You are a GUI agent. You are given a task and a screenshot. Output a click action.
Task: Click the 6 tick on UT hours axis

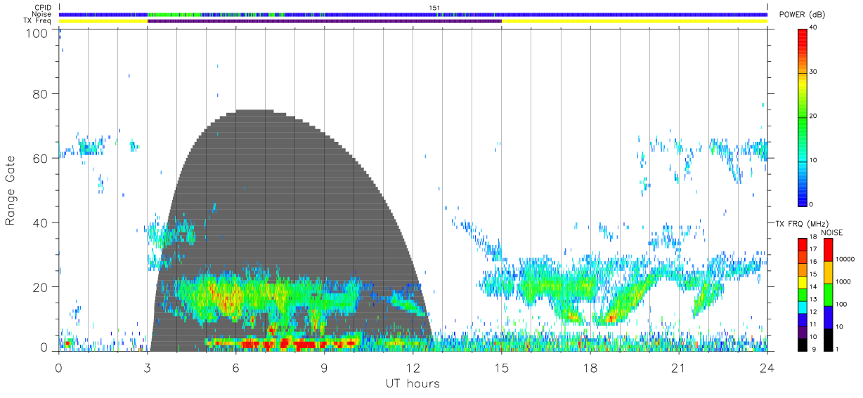[235, 368]
